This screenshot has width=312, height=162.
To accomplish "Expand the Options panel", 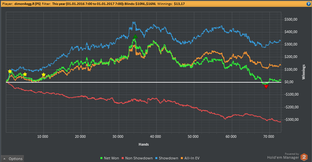I will click(12, 159).
